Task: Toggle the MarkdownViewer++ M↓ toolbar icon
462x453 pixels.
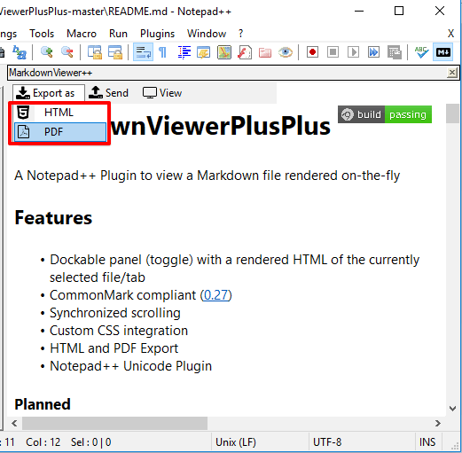Action: [443, 52]
